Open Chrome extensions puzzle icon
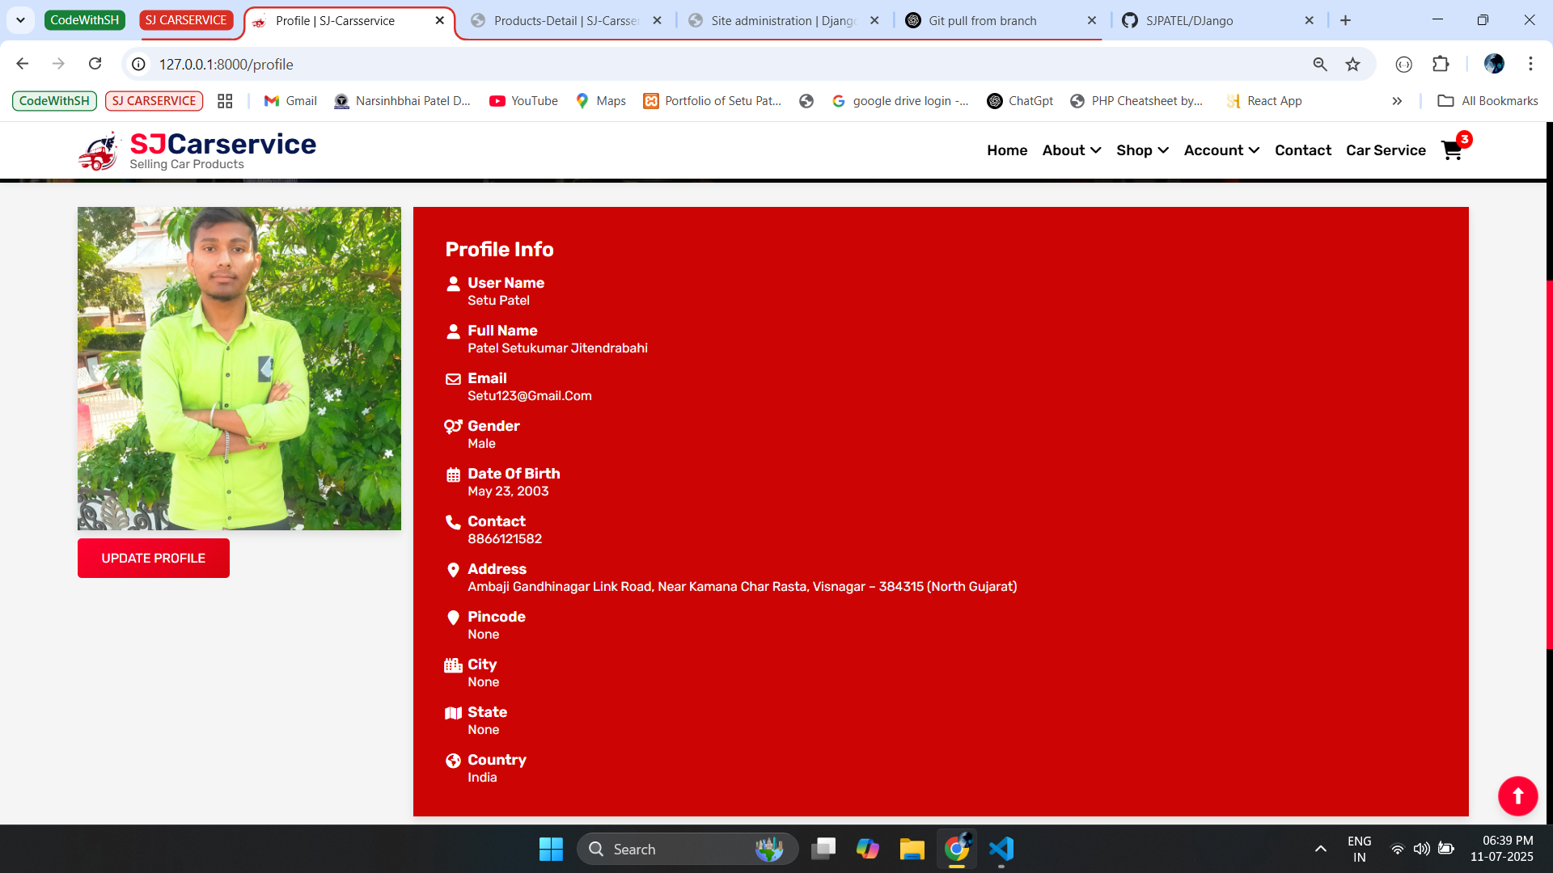This screenshot has width=1553, height=873. coord(1441,64)
